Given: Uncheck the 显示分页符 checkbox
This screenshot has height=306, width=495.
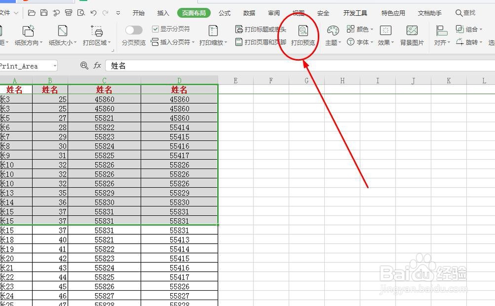Looking at the screenshot, I should pyautogui.click(x=155, y=30).
